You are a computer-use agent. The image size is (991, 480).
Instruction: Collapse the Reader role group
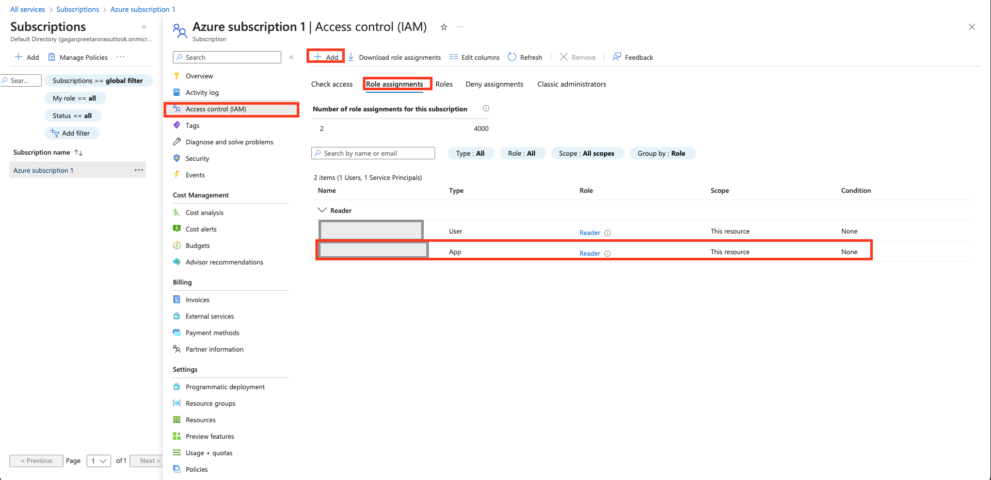(322, 210)
